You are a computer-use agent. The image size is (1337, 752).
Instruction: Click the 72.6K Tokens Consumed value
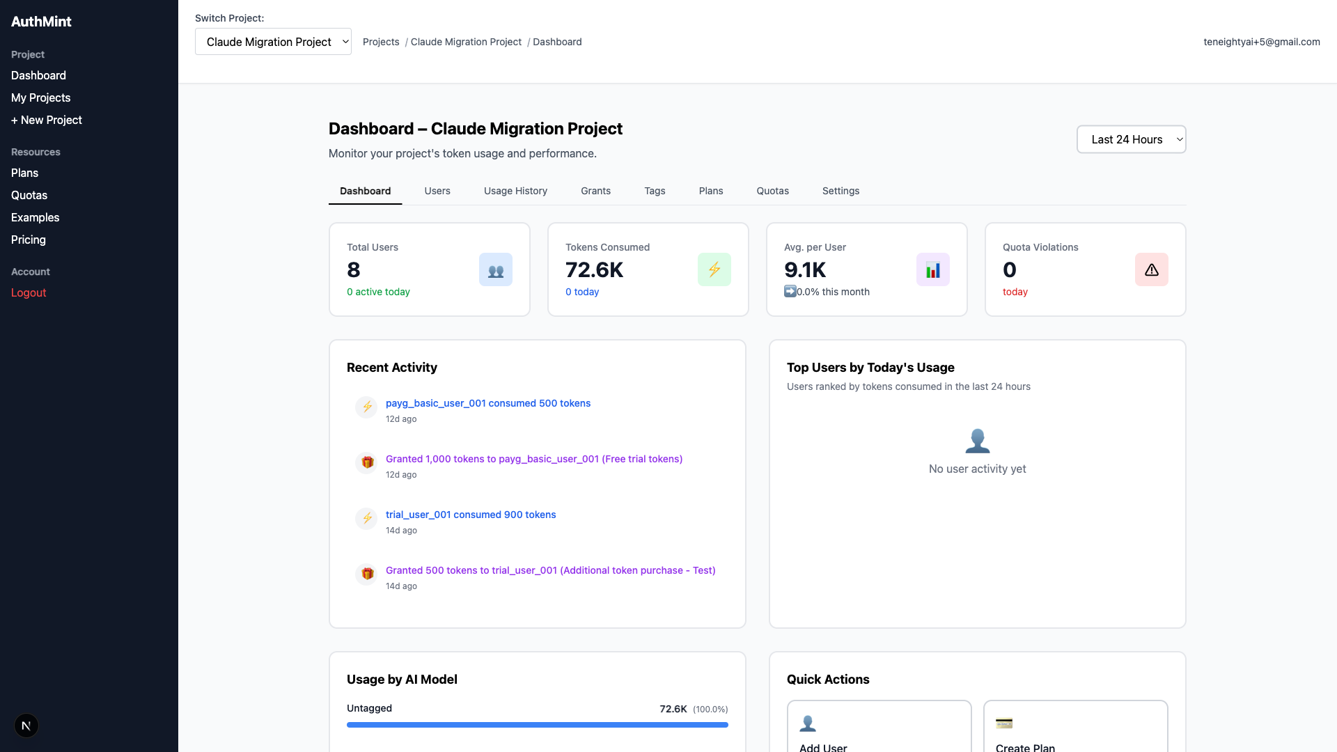595,269
